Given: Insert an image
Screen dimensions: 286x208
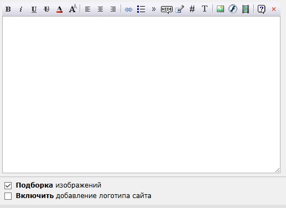Looking at the screenshot, I should pos(220,9).
